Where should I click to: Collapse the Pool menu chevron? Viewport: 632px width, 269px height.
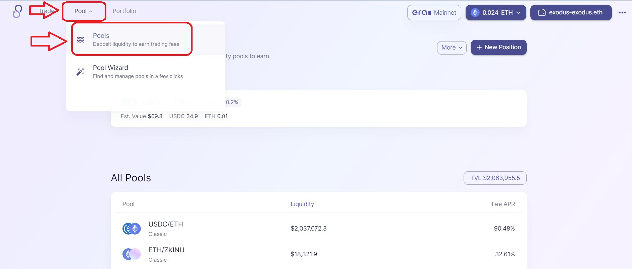point(91,11)
